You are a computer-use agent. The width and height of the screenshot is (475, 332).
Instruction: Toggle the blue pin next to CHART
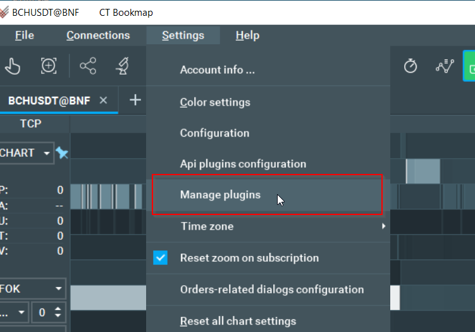[62, 152]
